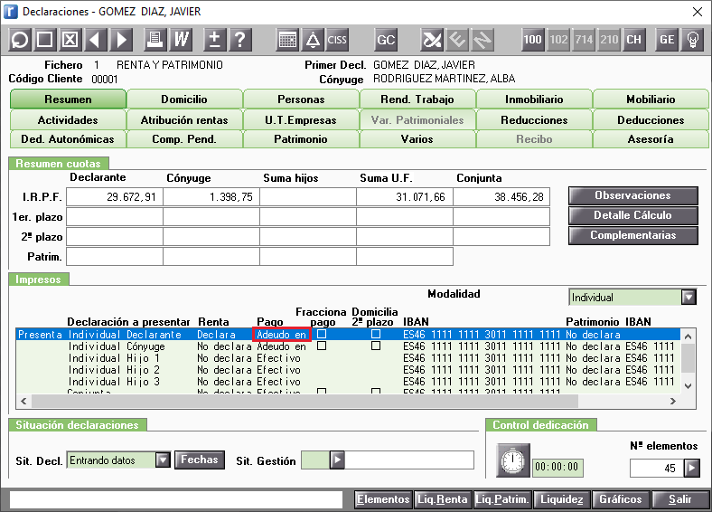Click the greyed 102 toolbar icon
The width and height of the screenshot is (712, 512).
[x=558, y=40]
